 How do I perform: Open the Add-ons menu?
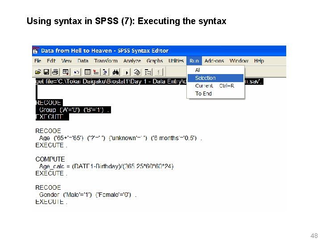pyautogui.click(x=214, y=61)
